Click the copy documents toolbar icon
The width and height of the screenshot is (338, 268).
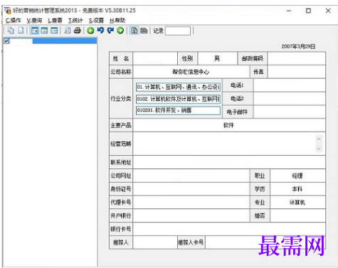[x=11, y=31]
